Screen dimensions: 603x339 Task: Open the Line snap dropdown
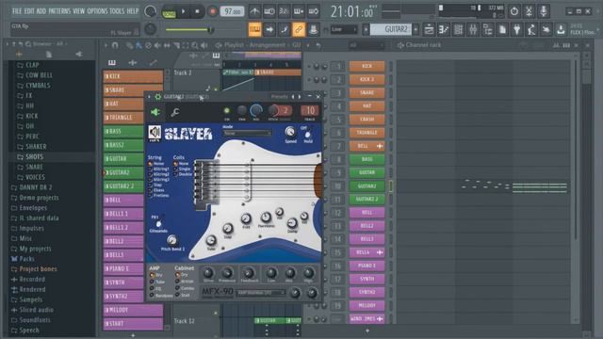tap(344, 29)
